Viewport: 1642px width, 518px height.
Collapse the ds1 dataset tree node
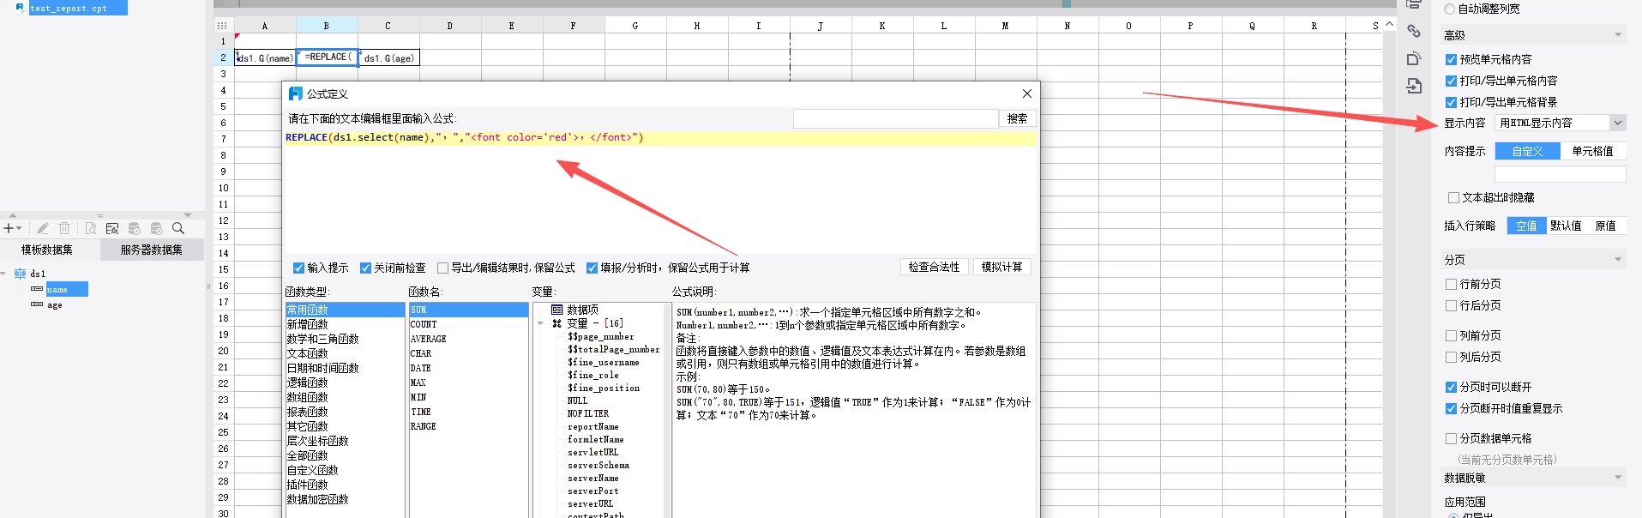click(4, 274)
